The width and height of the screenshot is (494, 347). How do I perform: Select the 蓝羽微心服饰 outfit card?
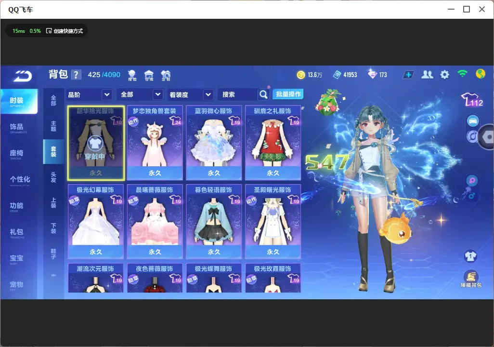pos(214,143)
